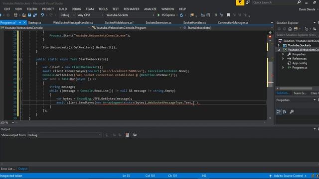Collapse the while loop outline box
The height and width of the screenshot is (179, 319).
[20, 90]
